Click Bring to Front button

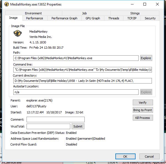click(142, 110)
